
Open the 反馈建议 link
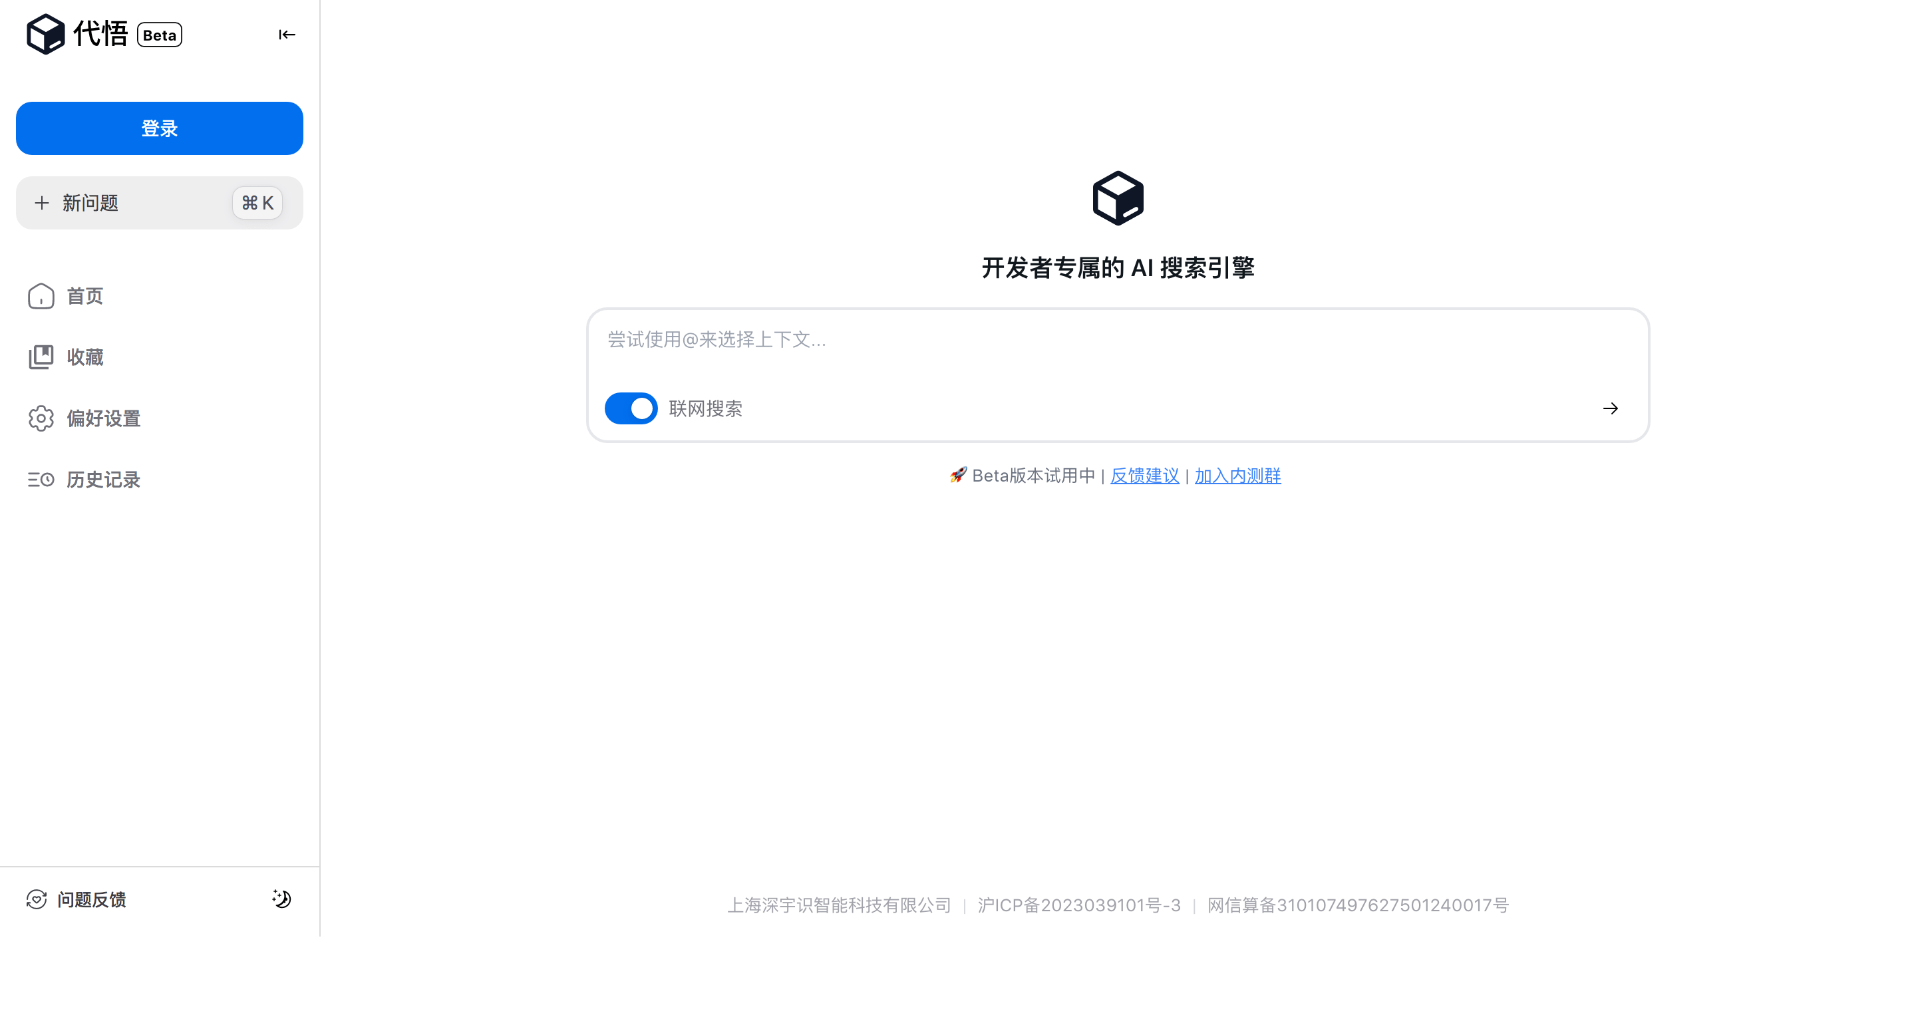[1145, 476]
